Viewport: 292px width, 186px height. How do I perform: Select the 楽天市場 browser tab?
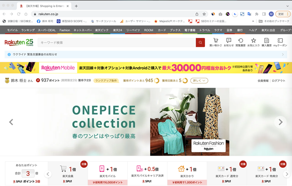[x=44, y=6]
